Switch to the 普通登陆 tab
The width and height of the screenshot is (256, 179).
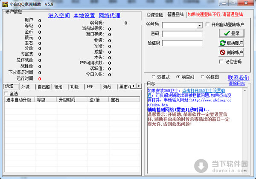175,14
